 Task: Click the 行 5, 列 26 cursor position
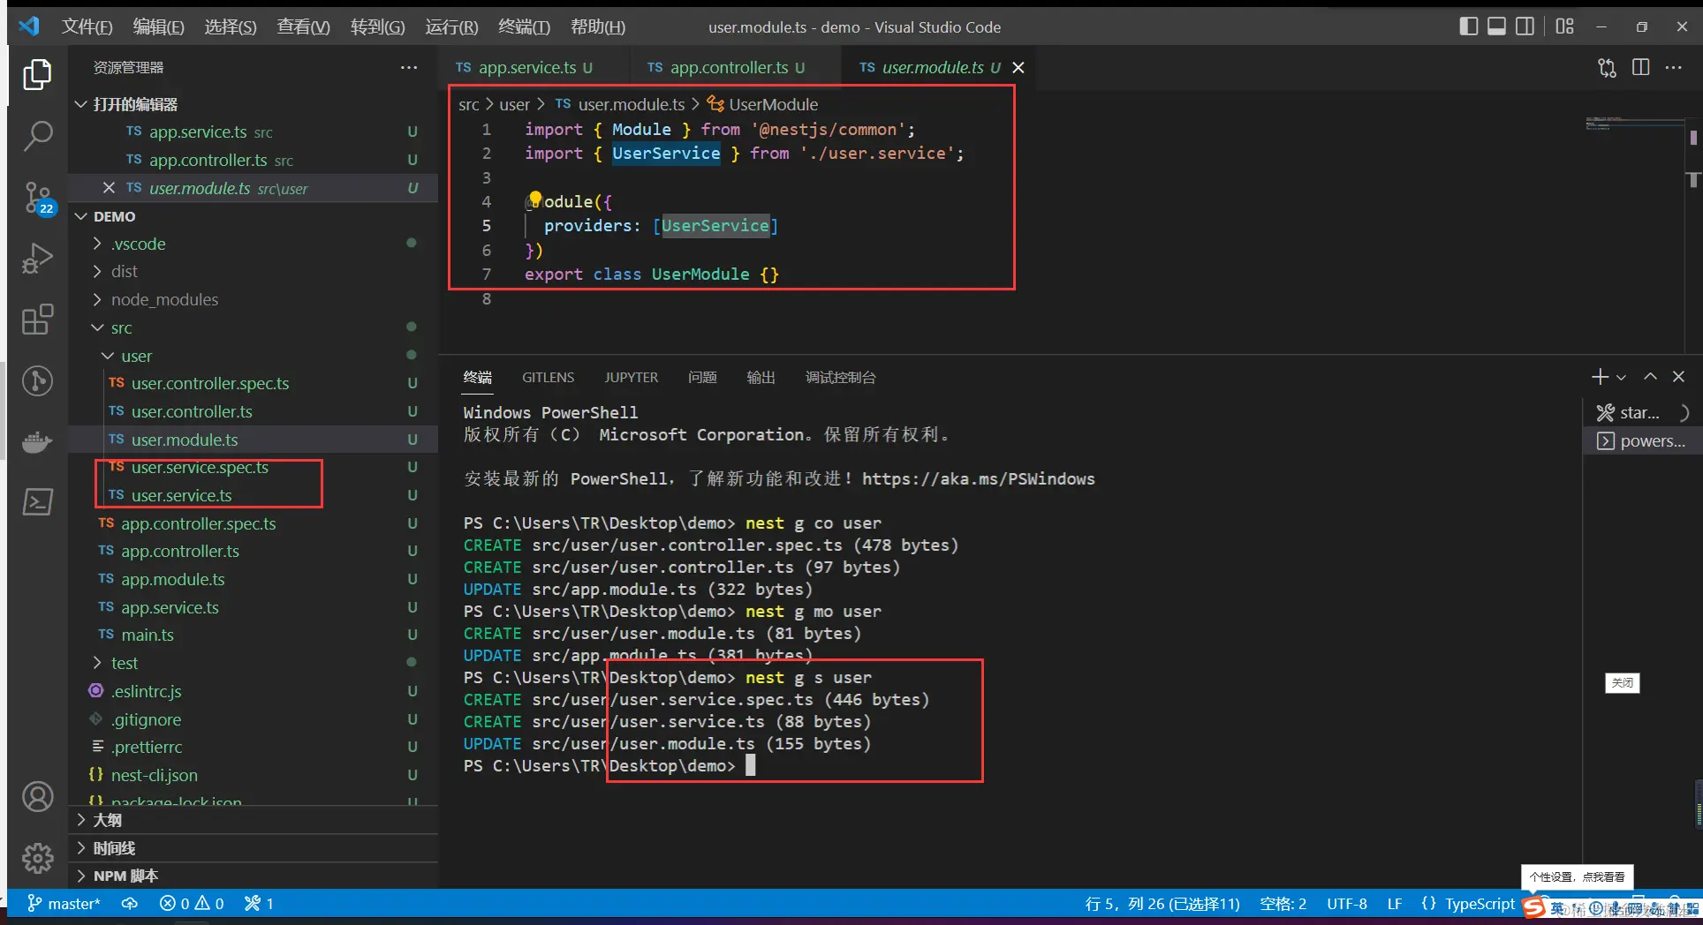tap(1162, 904)
